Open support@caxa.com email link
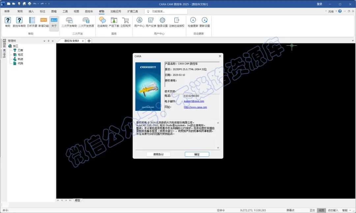The height and width of the screenshot is (213, 356). tap(194, 101)
